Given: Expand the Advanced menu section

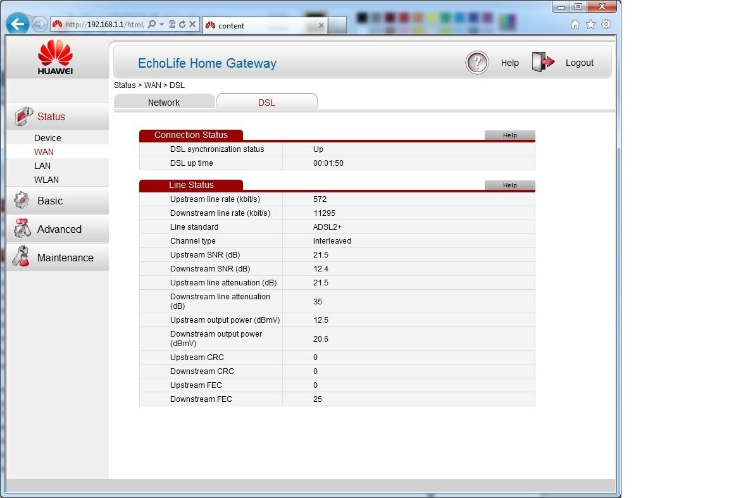Looking at the screenshot, I should pyautogui.click(x=59, y=229).
